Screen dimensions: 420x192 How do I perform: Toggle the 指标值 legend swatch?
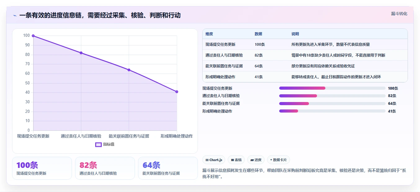pyautogui.click(x=98, y=144)
